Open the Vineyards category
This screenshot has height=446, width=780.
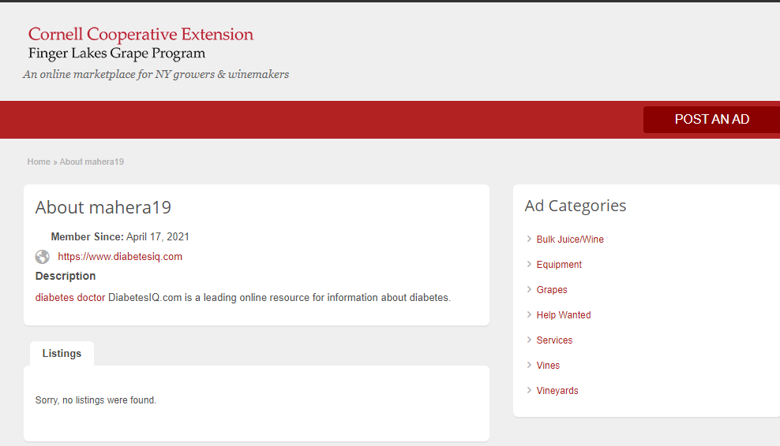point(557,391)
